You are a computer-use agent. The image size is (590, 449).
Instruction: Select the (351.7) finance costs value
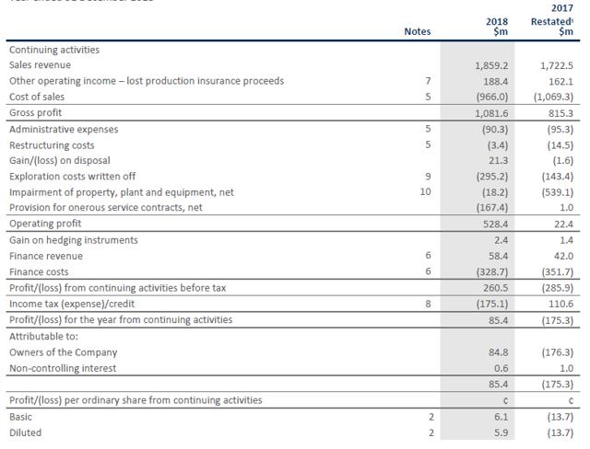click(x=558, y=271)
